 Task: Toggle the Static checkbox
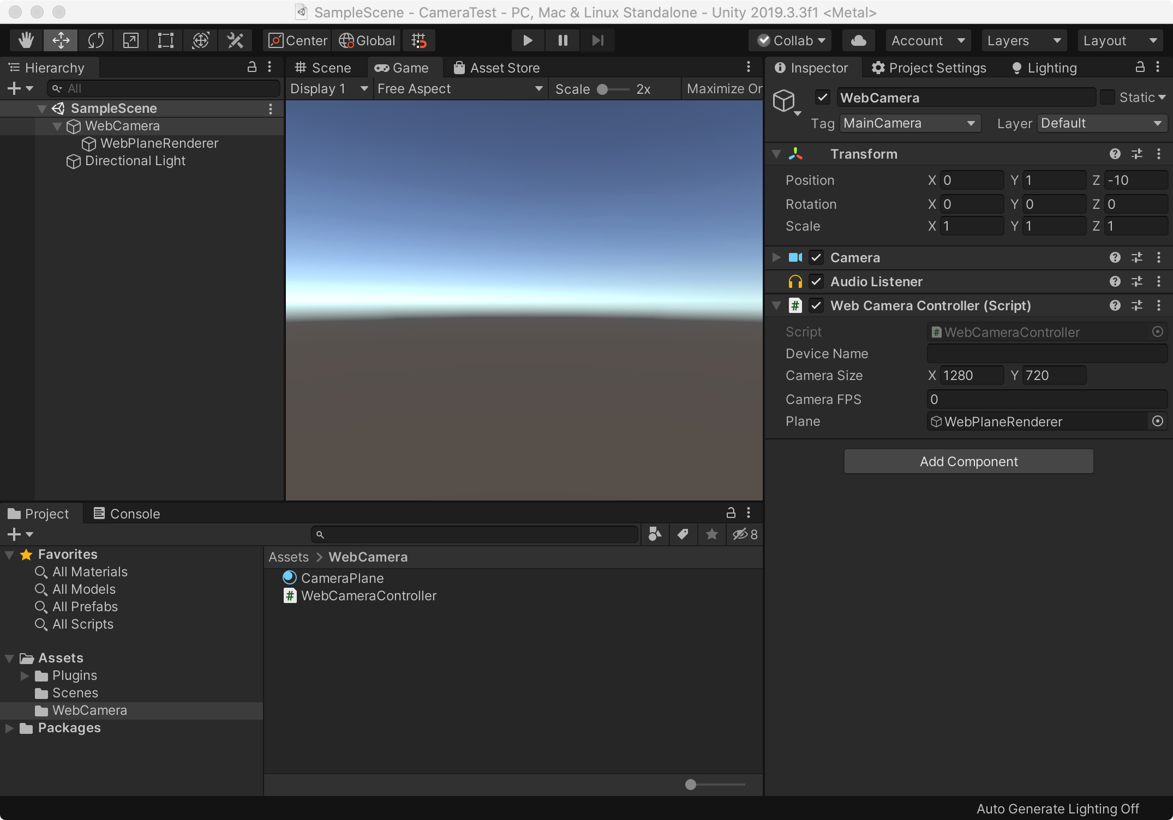coord(1107,98)
